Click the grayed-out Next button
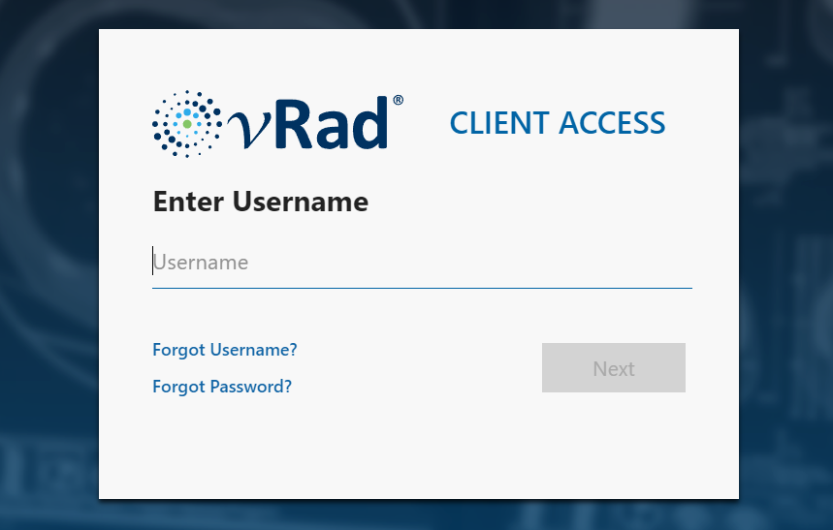 [x=614, y=367]
